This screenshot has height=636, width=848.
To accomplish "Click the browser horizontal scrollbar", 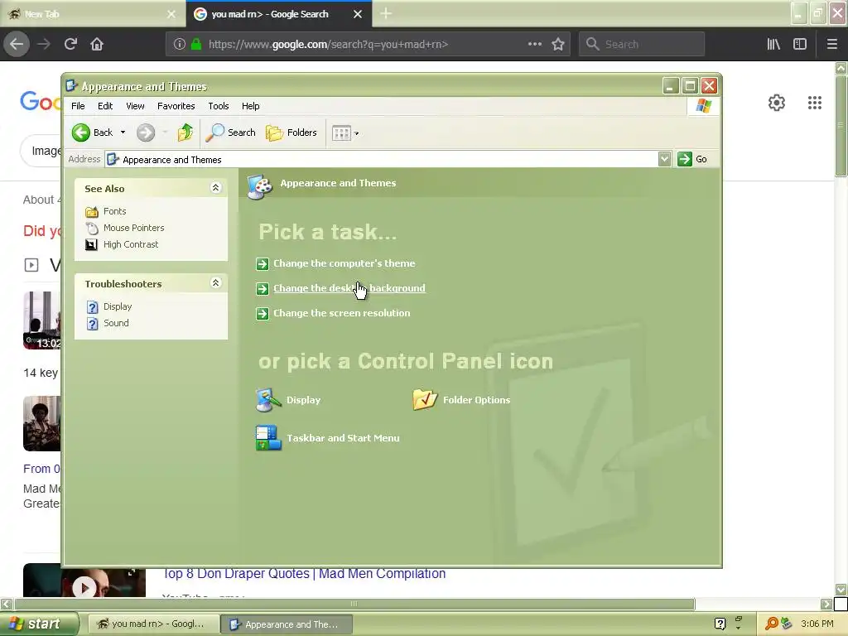I will coord(354,604).
